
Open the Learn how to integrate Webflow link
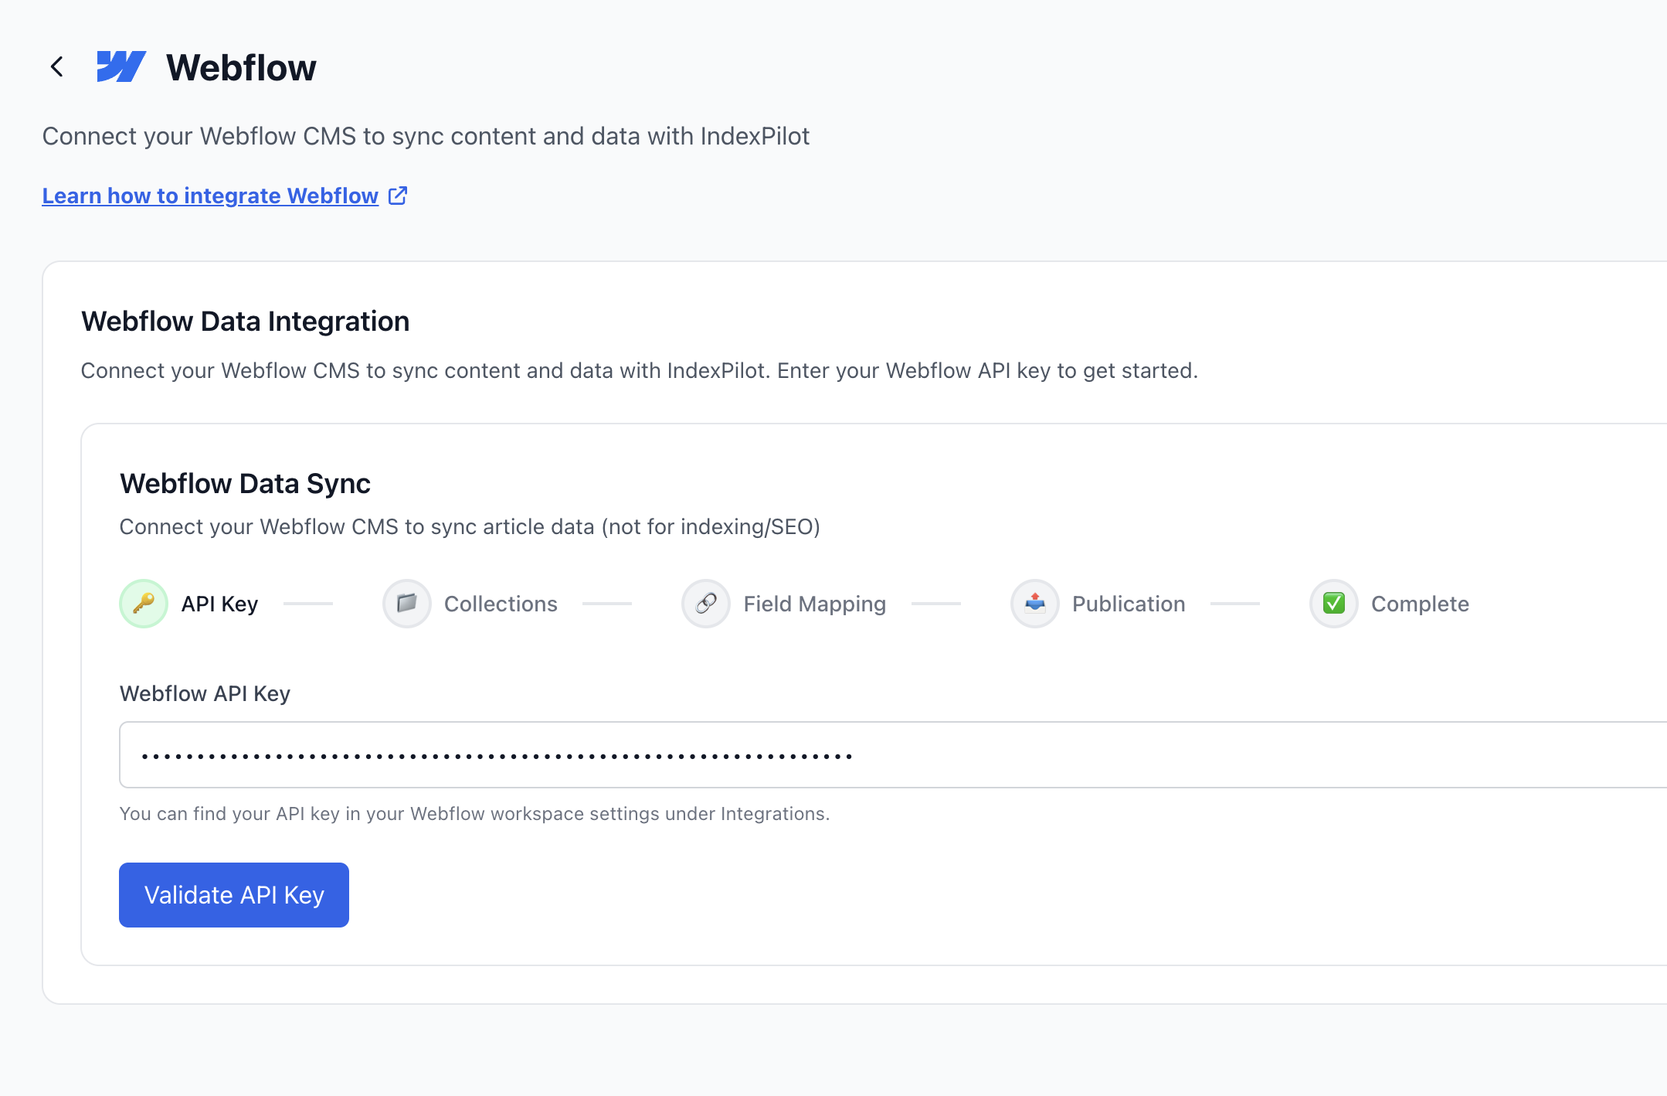(x=210, y=196)
